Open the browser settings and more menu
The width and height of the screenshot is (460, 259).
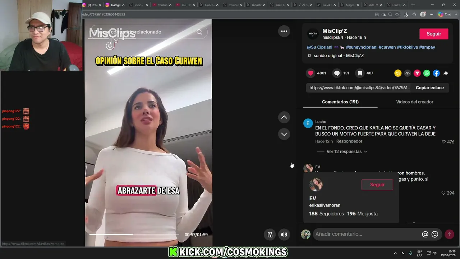click(432, 14)
